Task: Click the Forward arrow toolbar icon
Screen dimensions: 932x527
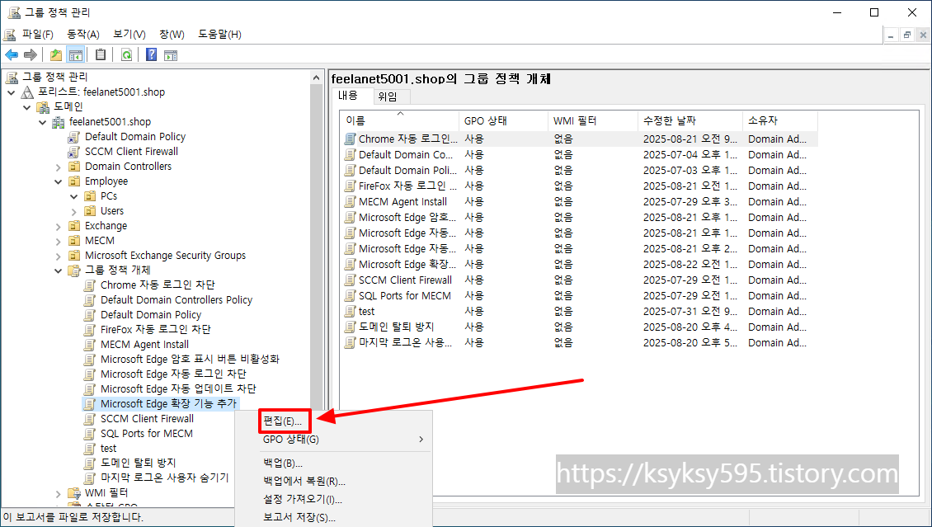Action: coord(30,55)
